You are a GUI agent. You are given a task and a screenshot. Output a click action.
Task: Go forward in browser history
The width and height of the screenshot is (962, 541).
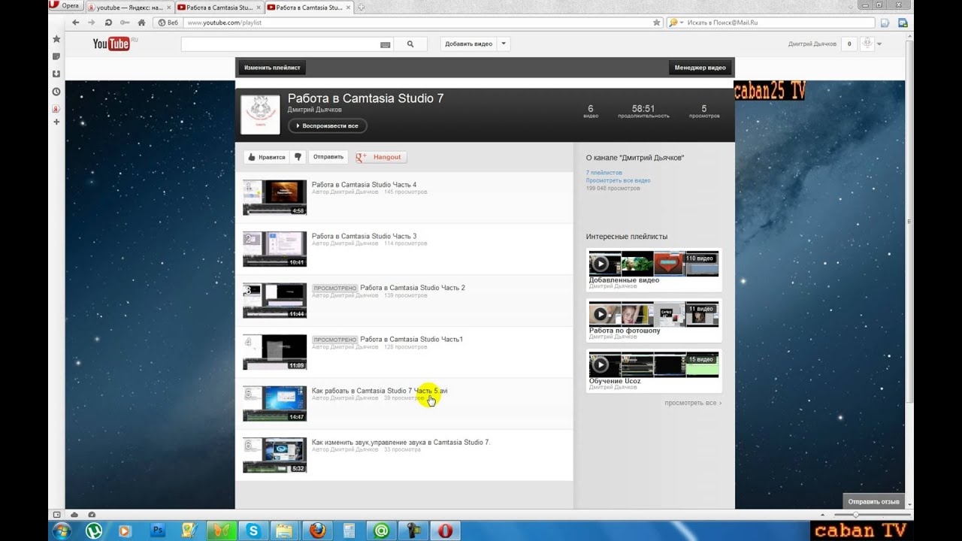[92, 23]
